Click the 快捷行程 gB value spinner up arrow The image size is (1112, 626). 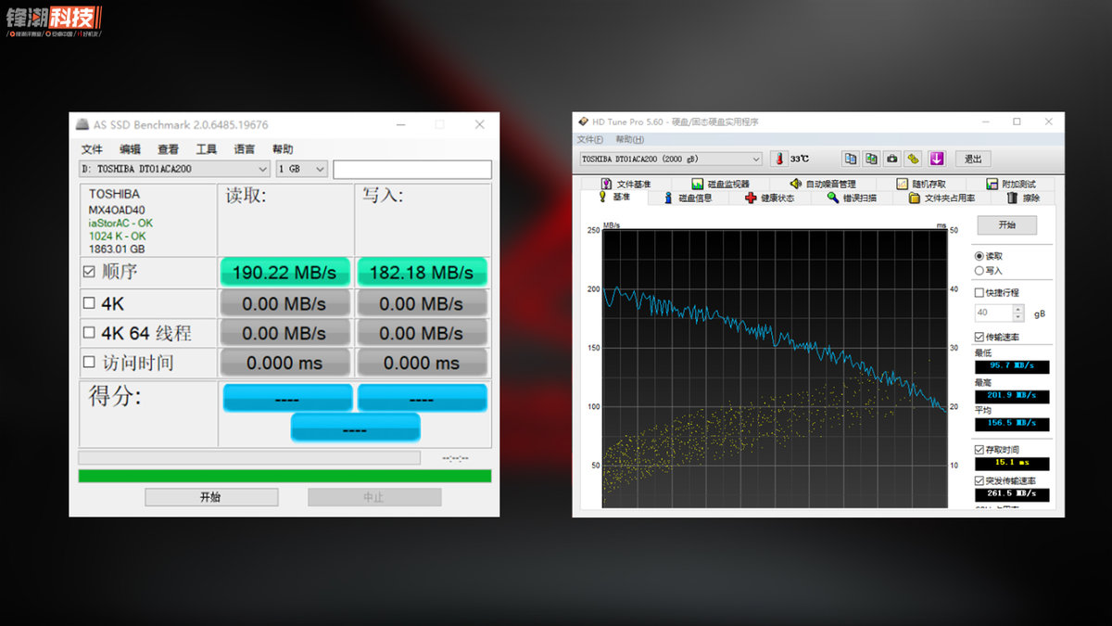1017,309
